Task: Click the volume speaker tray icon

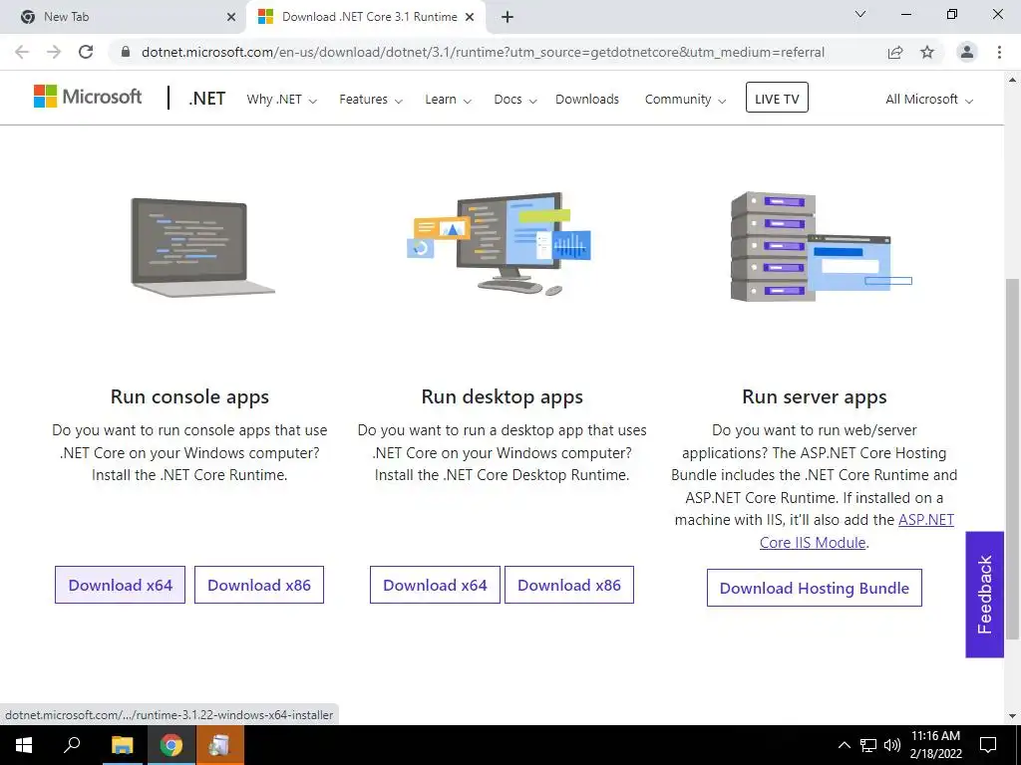Action: [x=892, y=745]
